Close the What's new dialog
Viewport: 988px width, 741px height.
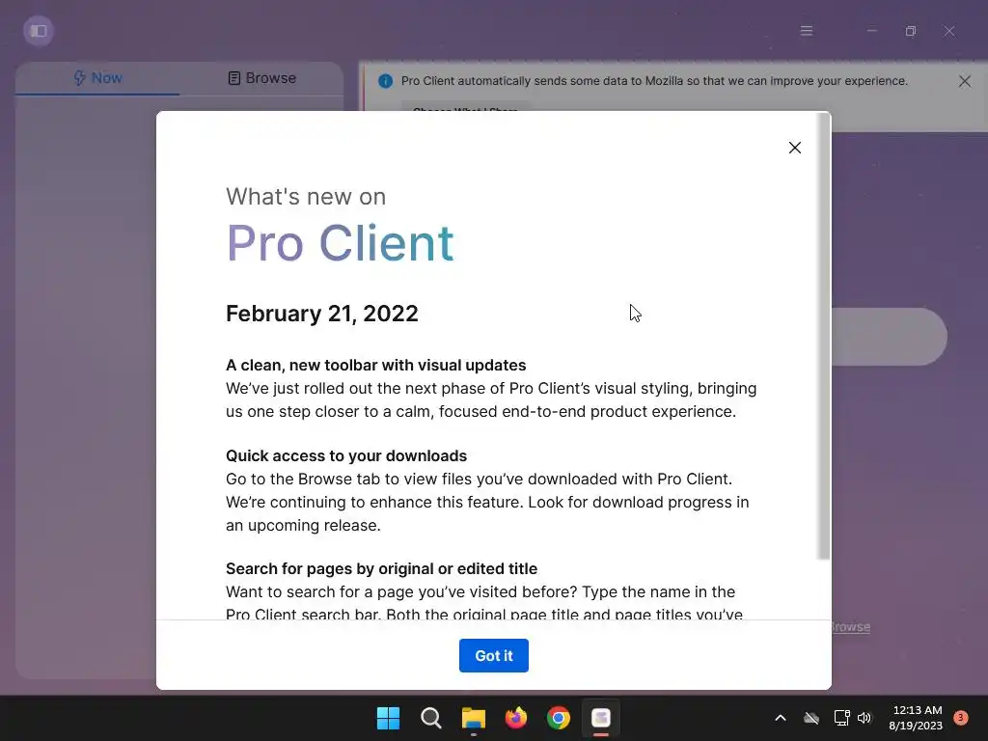[795, 148]
